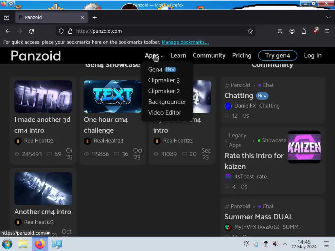Open the blue TEXT thumbnail
Image resolution: width=335 pixels, height=251 pixels.
click(113, 96)
